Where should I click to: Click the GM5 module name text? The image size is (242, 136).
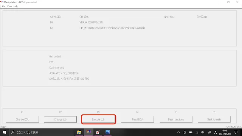click(52, 62)
